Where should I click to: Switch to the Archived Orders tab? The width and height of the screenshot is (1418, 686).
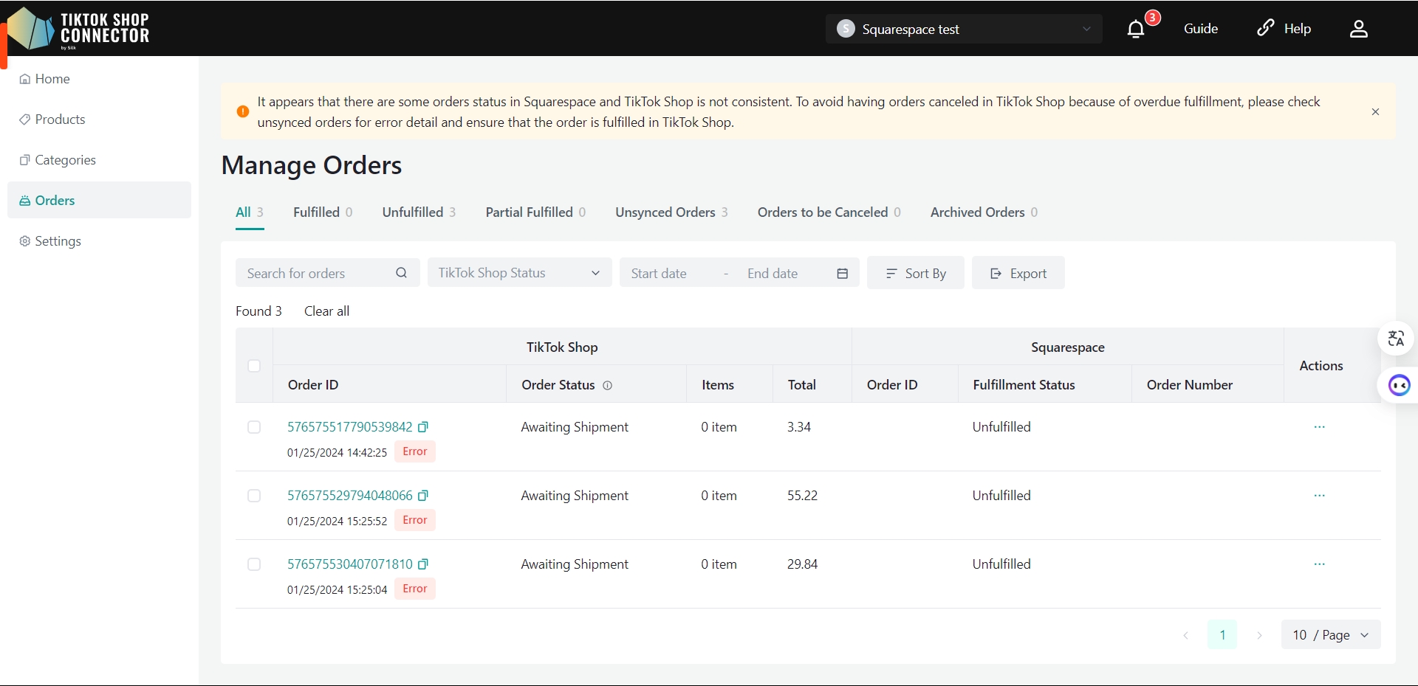point(984,212)
